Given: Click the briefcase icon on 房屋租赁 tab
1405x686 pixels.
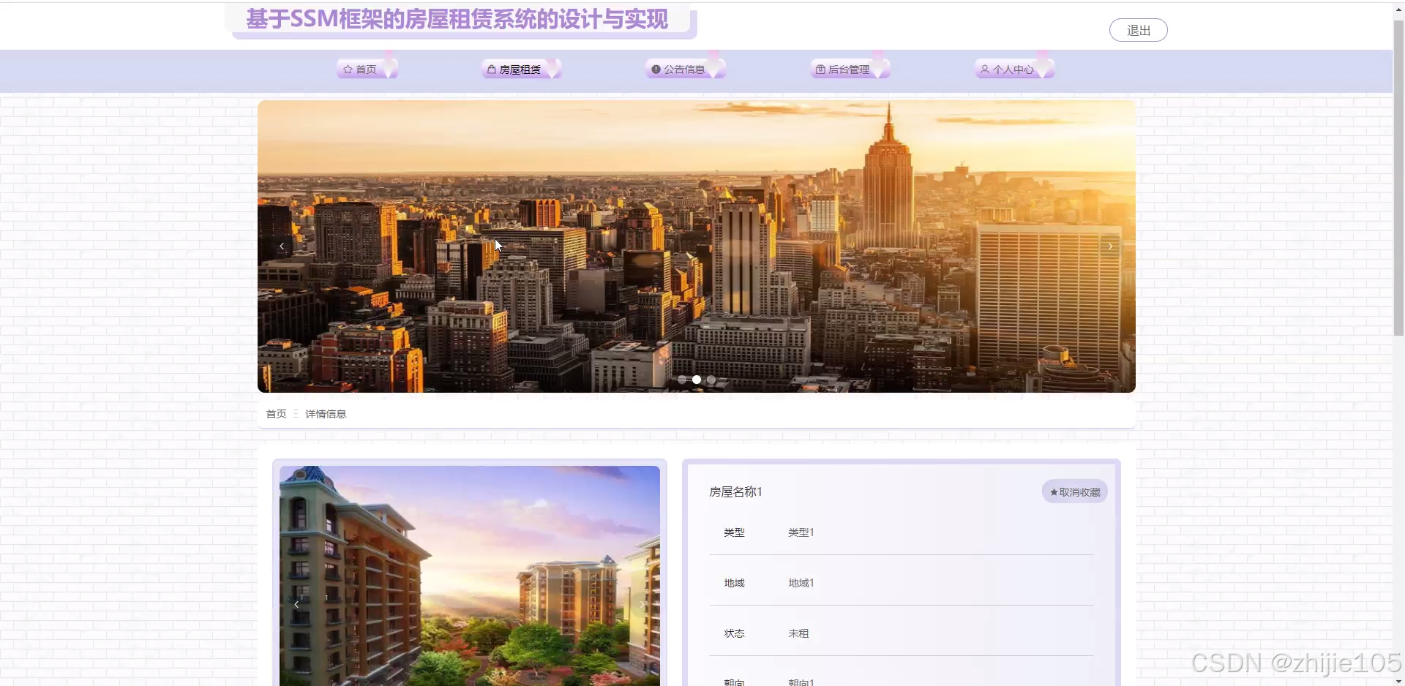Looking at the screenshot, I should tap(490, 69).
